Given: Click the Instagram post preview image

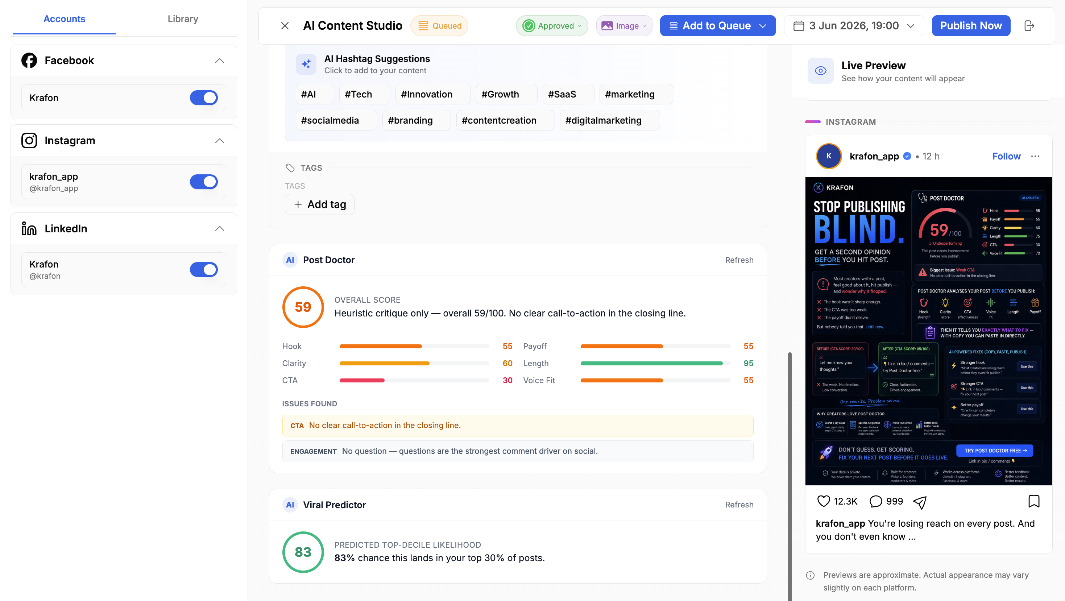Looking at the screenshot, I should pyautogui.click(x=929, y=331).
